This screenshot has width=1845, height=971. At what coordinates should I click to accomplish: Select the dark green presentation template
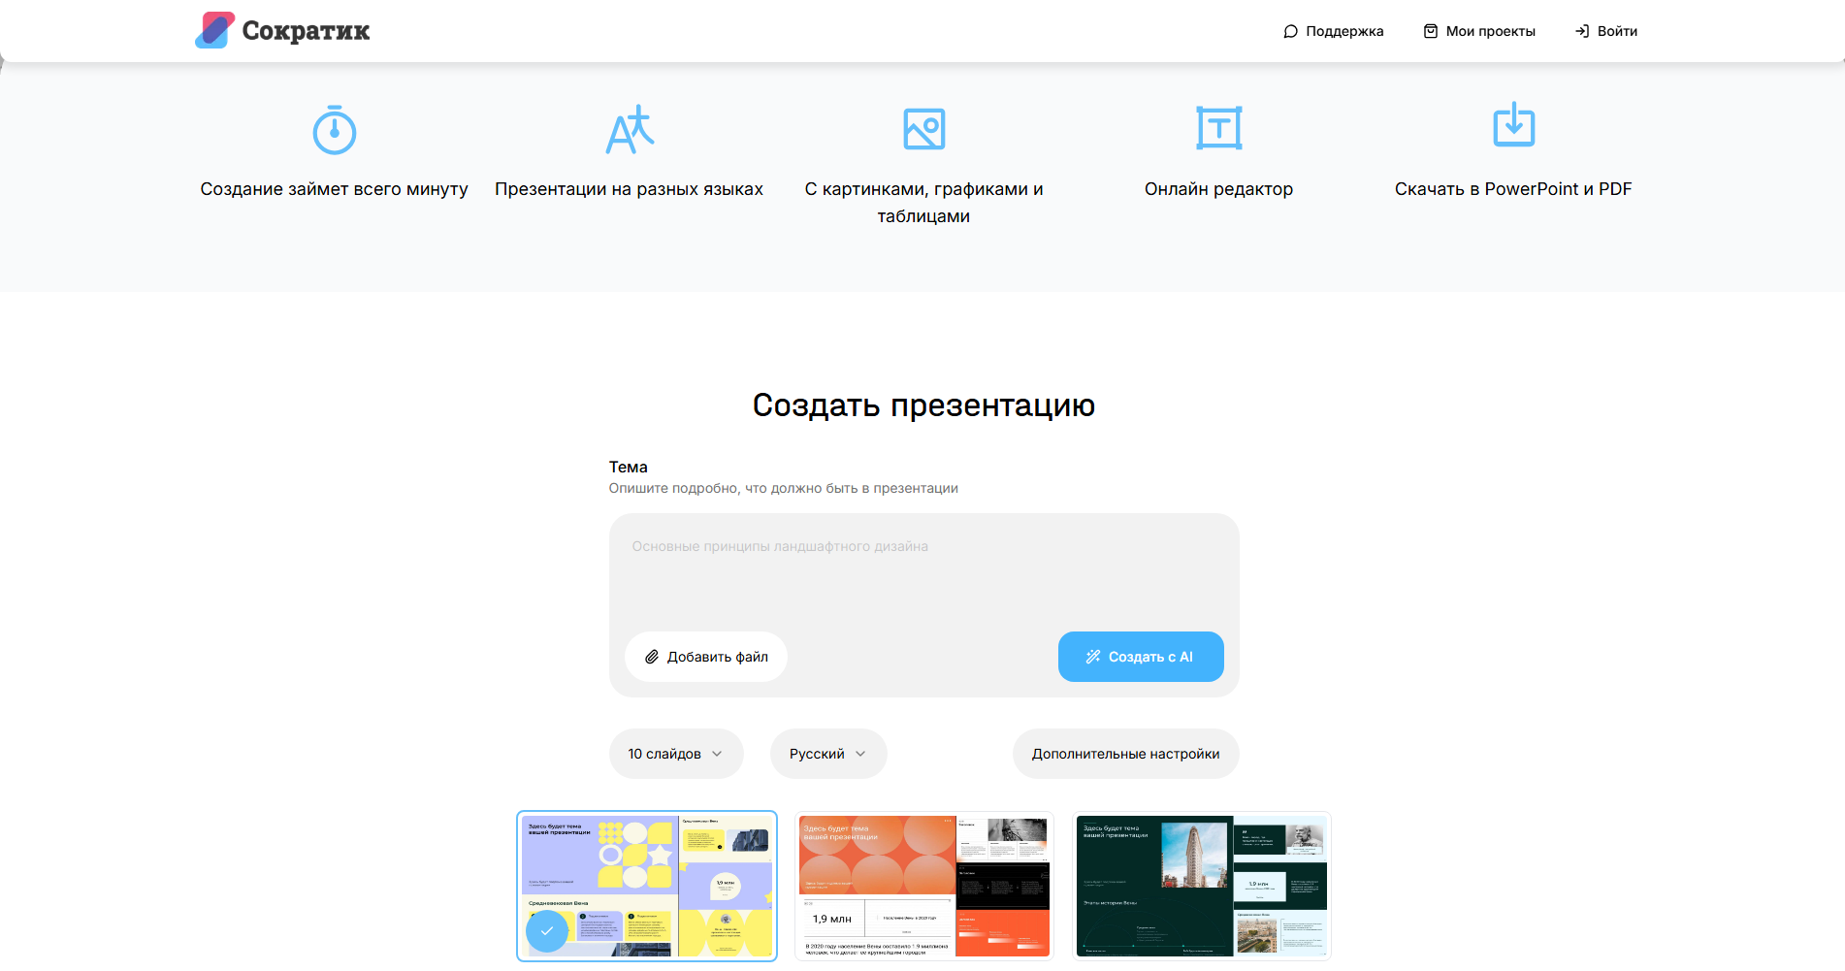click(1201, 886)
